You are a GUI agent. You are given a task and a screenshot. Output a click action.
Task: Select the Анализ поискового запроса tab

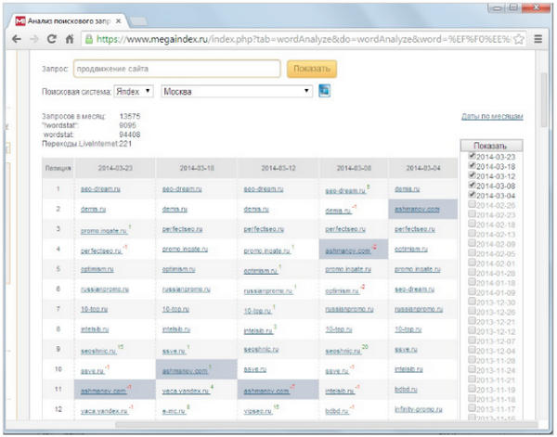click(68, 21)
